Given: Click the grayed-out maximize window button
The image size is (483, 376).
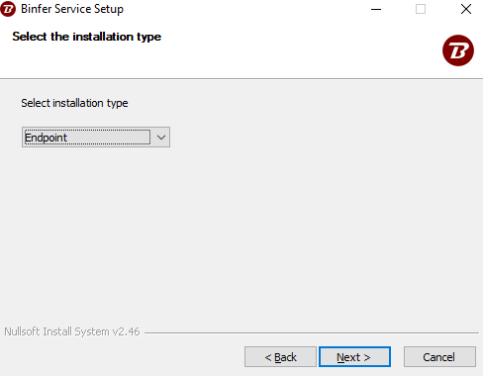Looking at the screenshot, I should (x=421, y=9).
